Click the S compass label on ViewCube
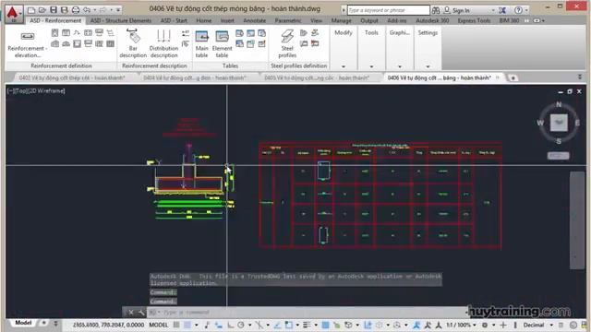The image size is (591, 332). [x=559, y=141]
